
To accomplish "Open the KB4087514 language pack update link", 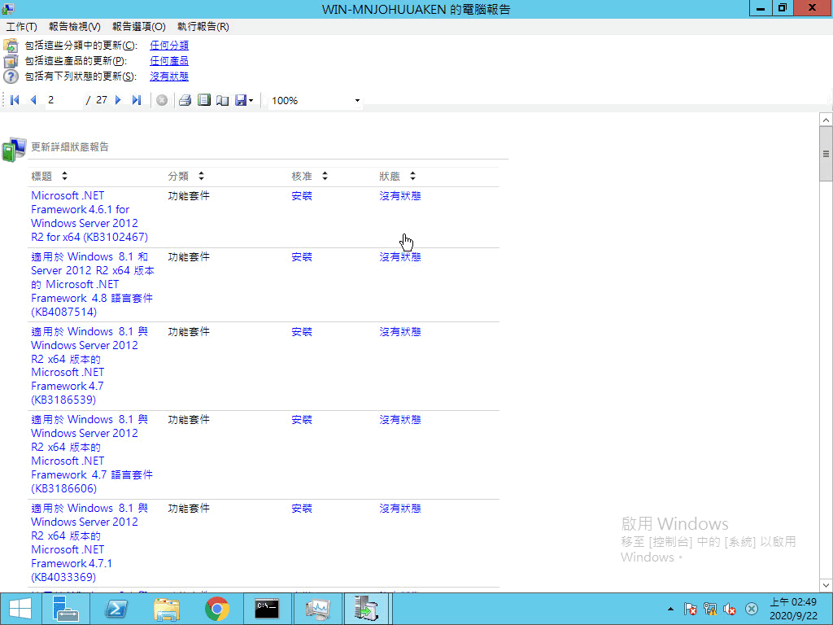I will (x=93, y=284).
